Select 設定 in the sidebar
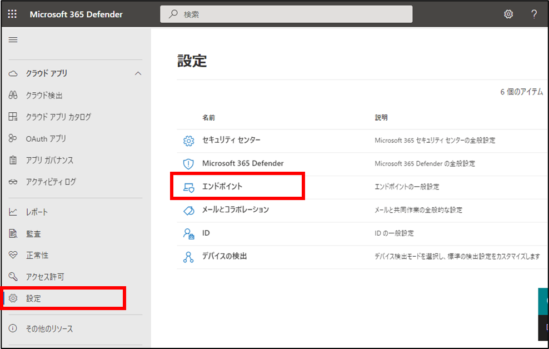The height and width of the screenshot is (349, 549). click(x=33, y=298)
